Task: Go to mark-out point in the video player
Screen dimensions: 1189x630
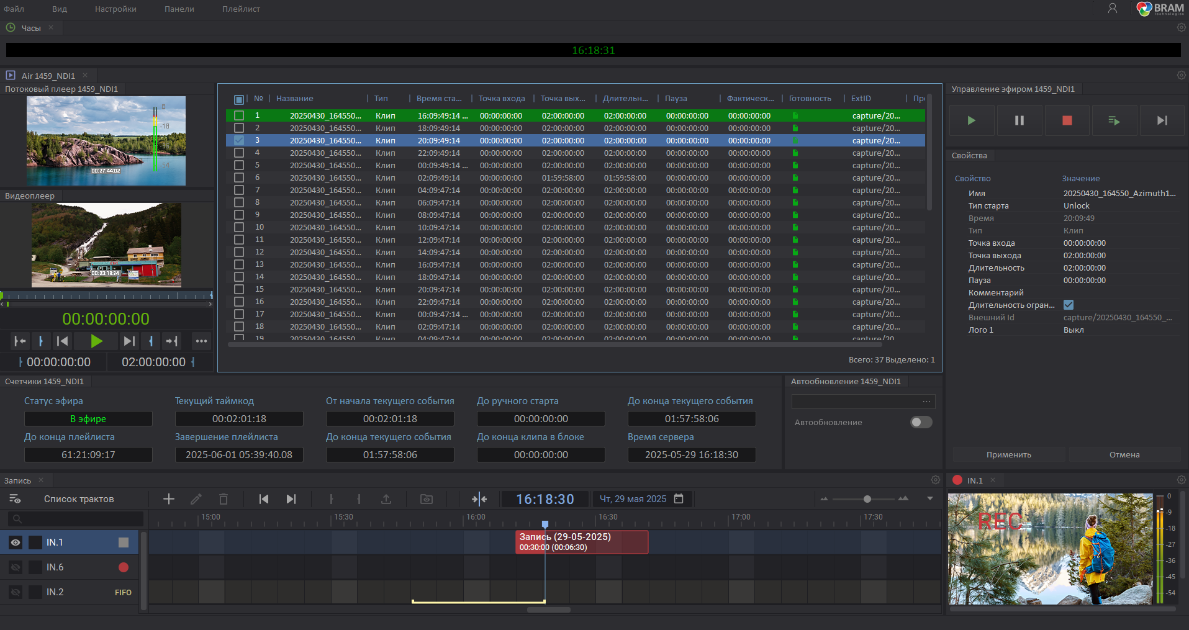Action: 172,341
